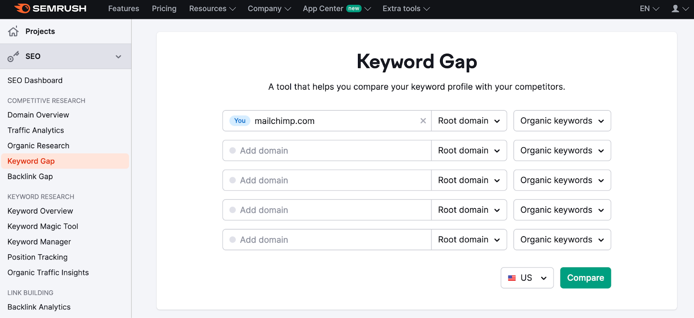Click the mailchimp.com domain field
This screenshot has height=318, width=694.
(327, 121)
